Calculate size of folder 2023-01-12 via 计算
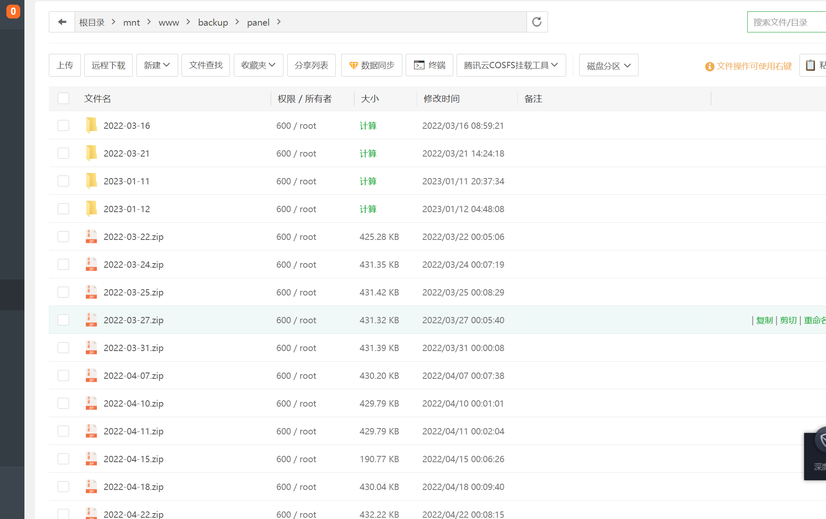Screen dimensions: 826x519 coord(368,209)
